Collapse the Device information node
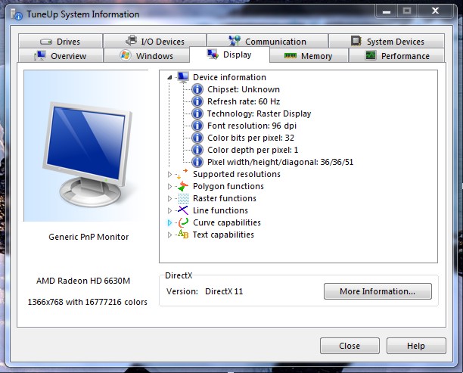 pyautogui.click(x=169, y=77)
